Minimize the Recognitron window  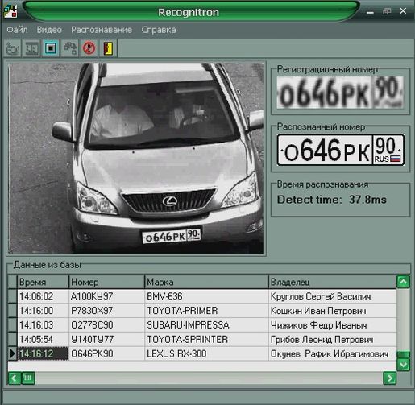coord(371,12)
